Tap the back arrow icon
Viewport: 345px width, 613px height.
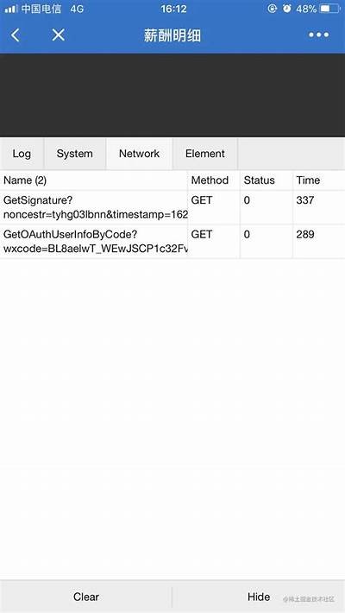tap(16, 35)
